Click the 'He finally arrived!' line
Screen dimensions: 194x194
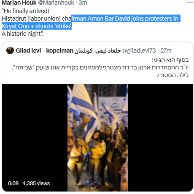(25, 11)
